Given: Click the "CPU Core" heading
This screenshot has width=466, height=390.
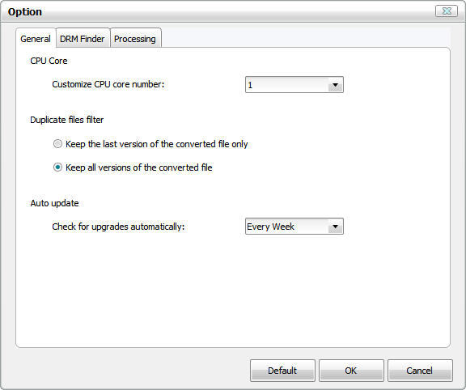Looking at the screenshot, I should coord(49,61).
